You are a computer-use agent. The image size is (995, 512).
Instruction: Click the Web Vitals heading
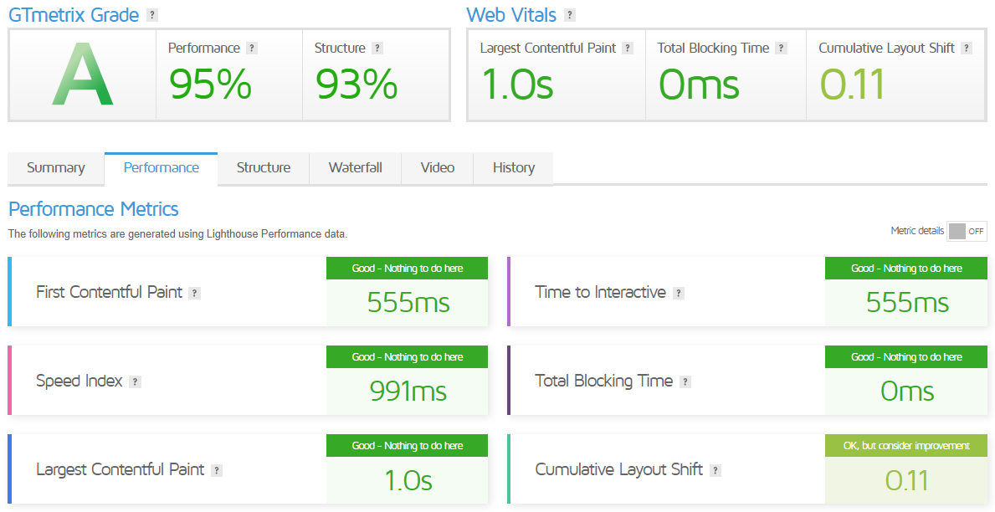click(x=511, y=14)
